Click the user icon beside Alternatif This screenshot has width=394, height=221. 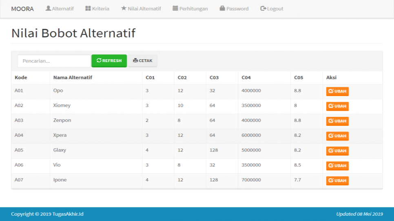point(48,8)
